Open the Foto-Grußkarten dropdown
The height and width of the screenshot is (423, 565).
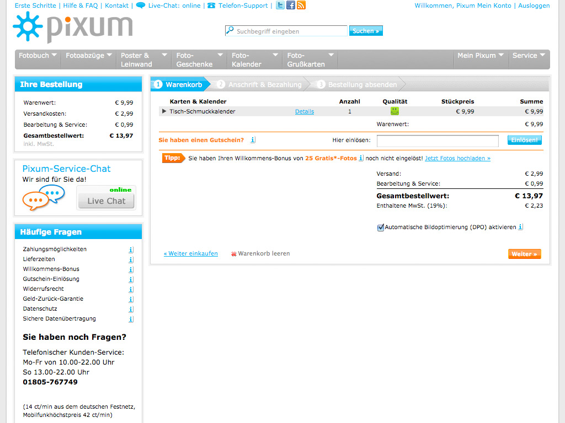click(310, 59)
